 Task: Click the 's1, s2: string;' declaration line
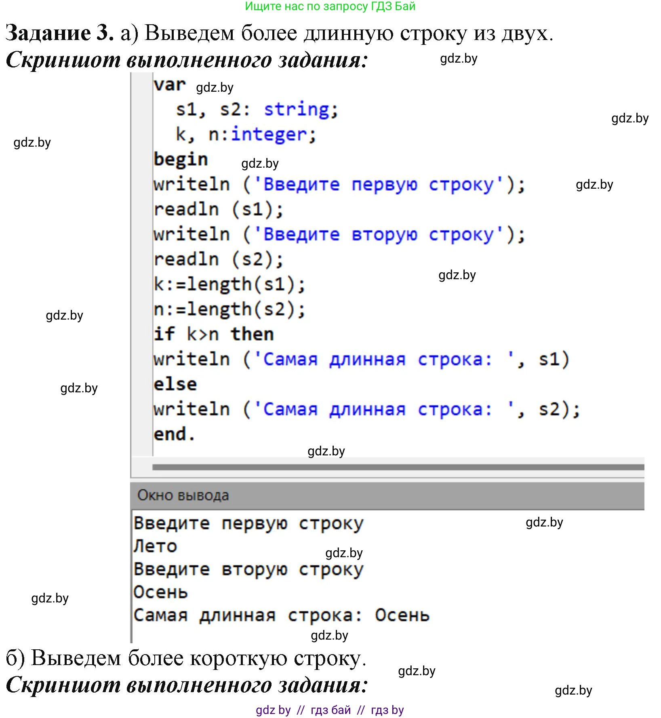257,109
